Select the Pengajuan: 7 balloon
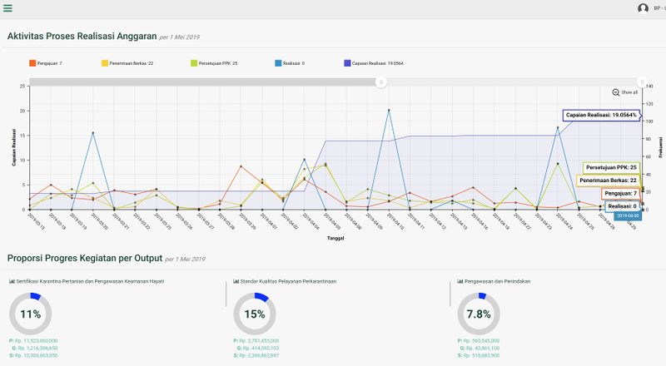Image resolution: width=666 pixels, height=366 pixels. pos(620,194)
